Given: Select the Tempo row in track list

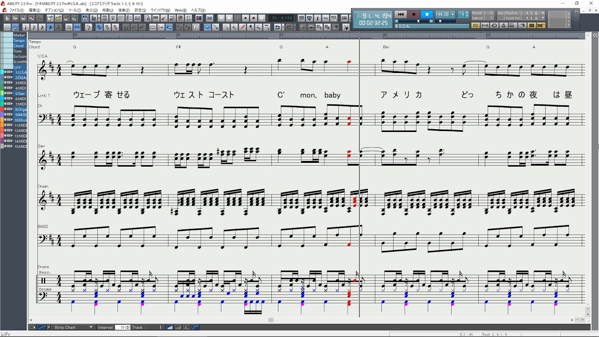Looking at the screenshot, I should (19, 41).
